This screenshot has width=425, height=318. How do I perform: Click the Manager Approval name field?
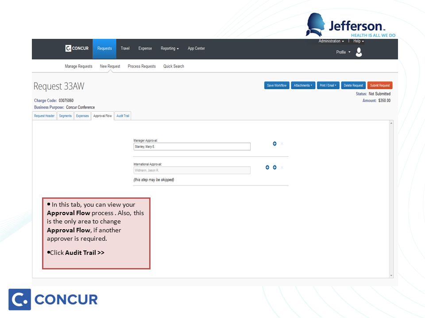click(x=192, y=147)
